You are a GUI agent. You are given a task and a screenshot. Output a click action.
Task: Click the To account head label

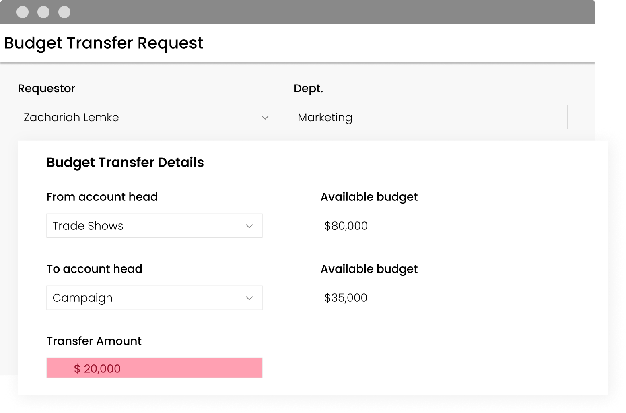click(95, 269)
